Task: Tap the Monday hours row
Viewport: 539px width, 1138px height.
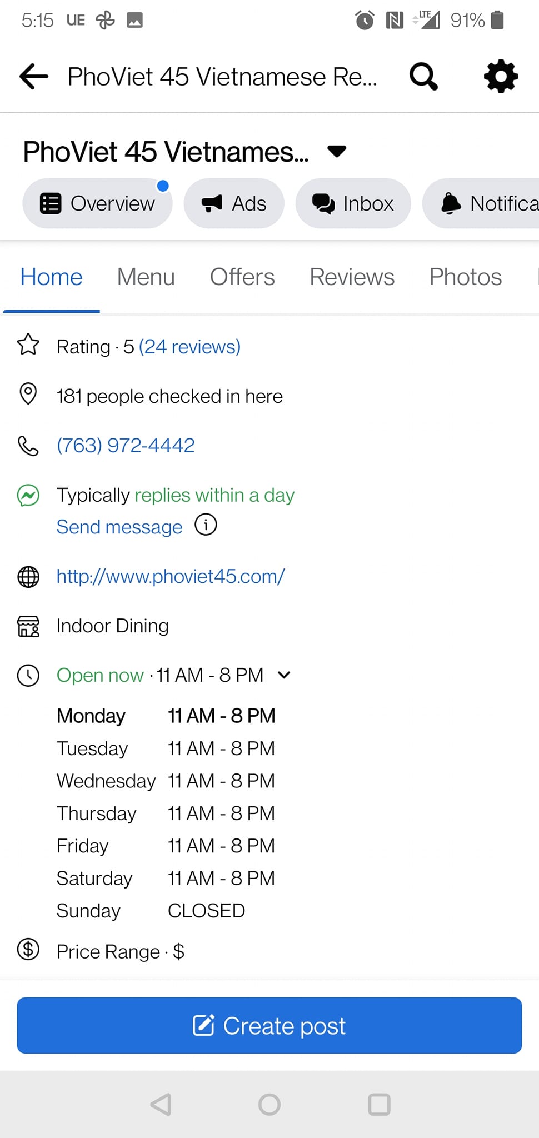Action: coord(166,716)
